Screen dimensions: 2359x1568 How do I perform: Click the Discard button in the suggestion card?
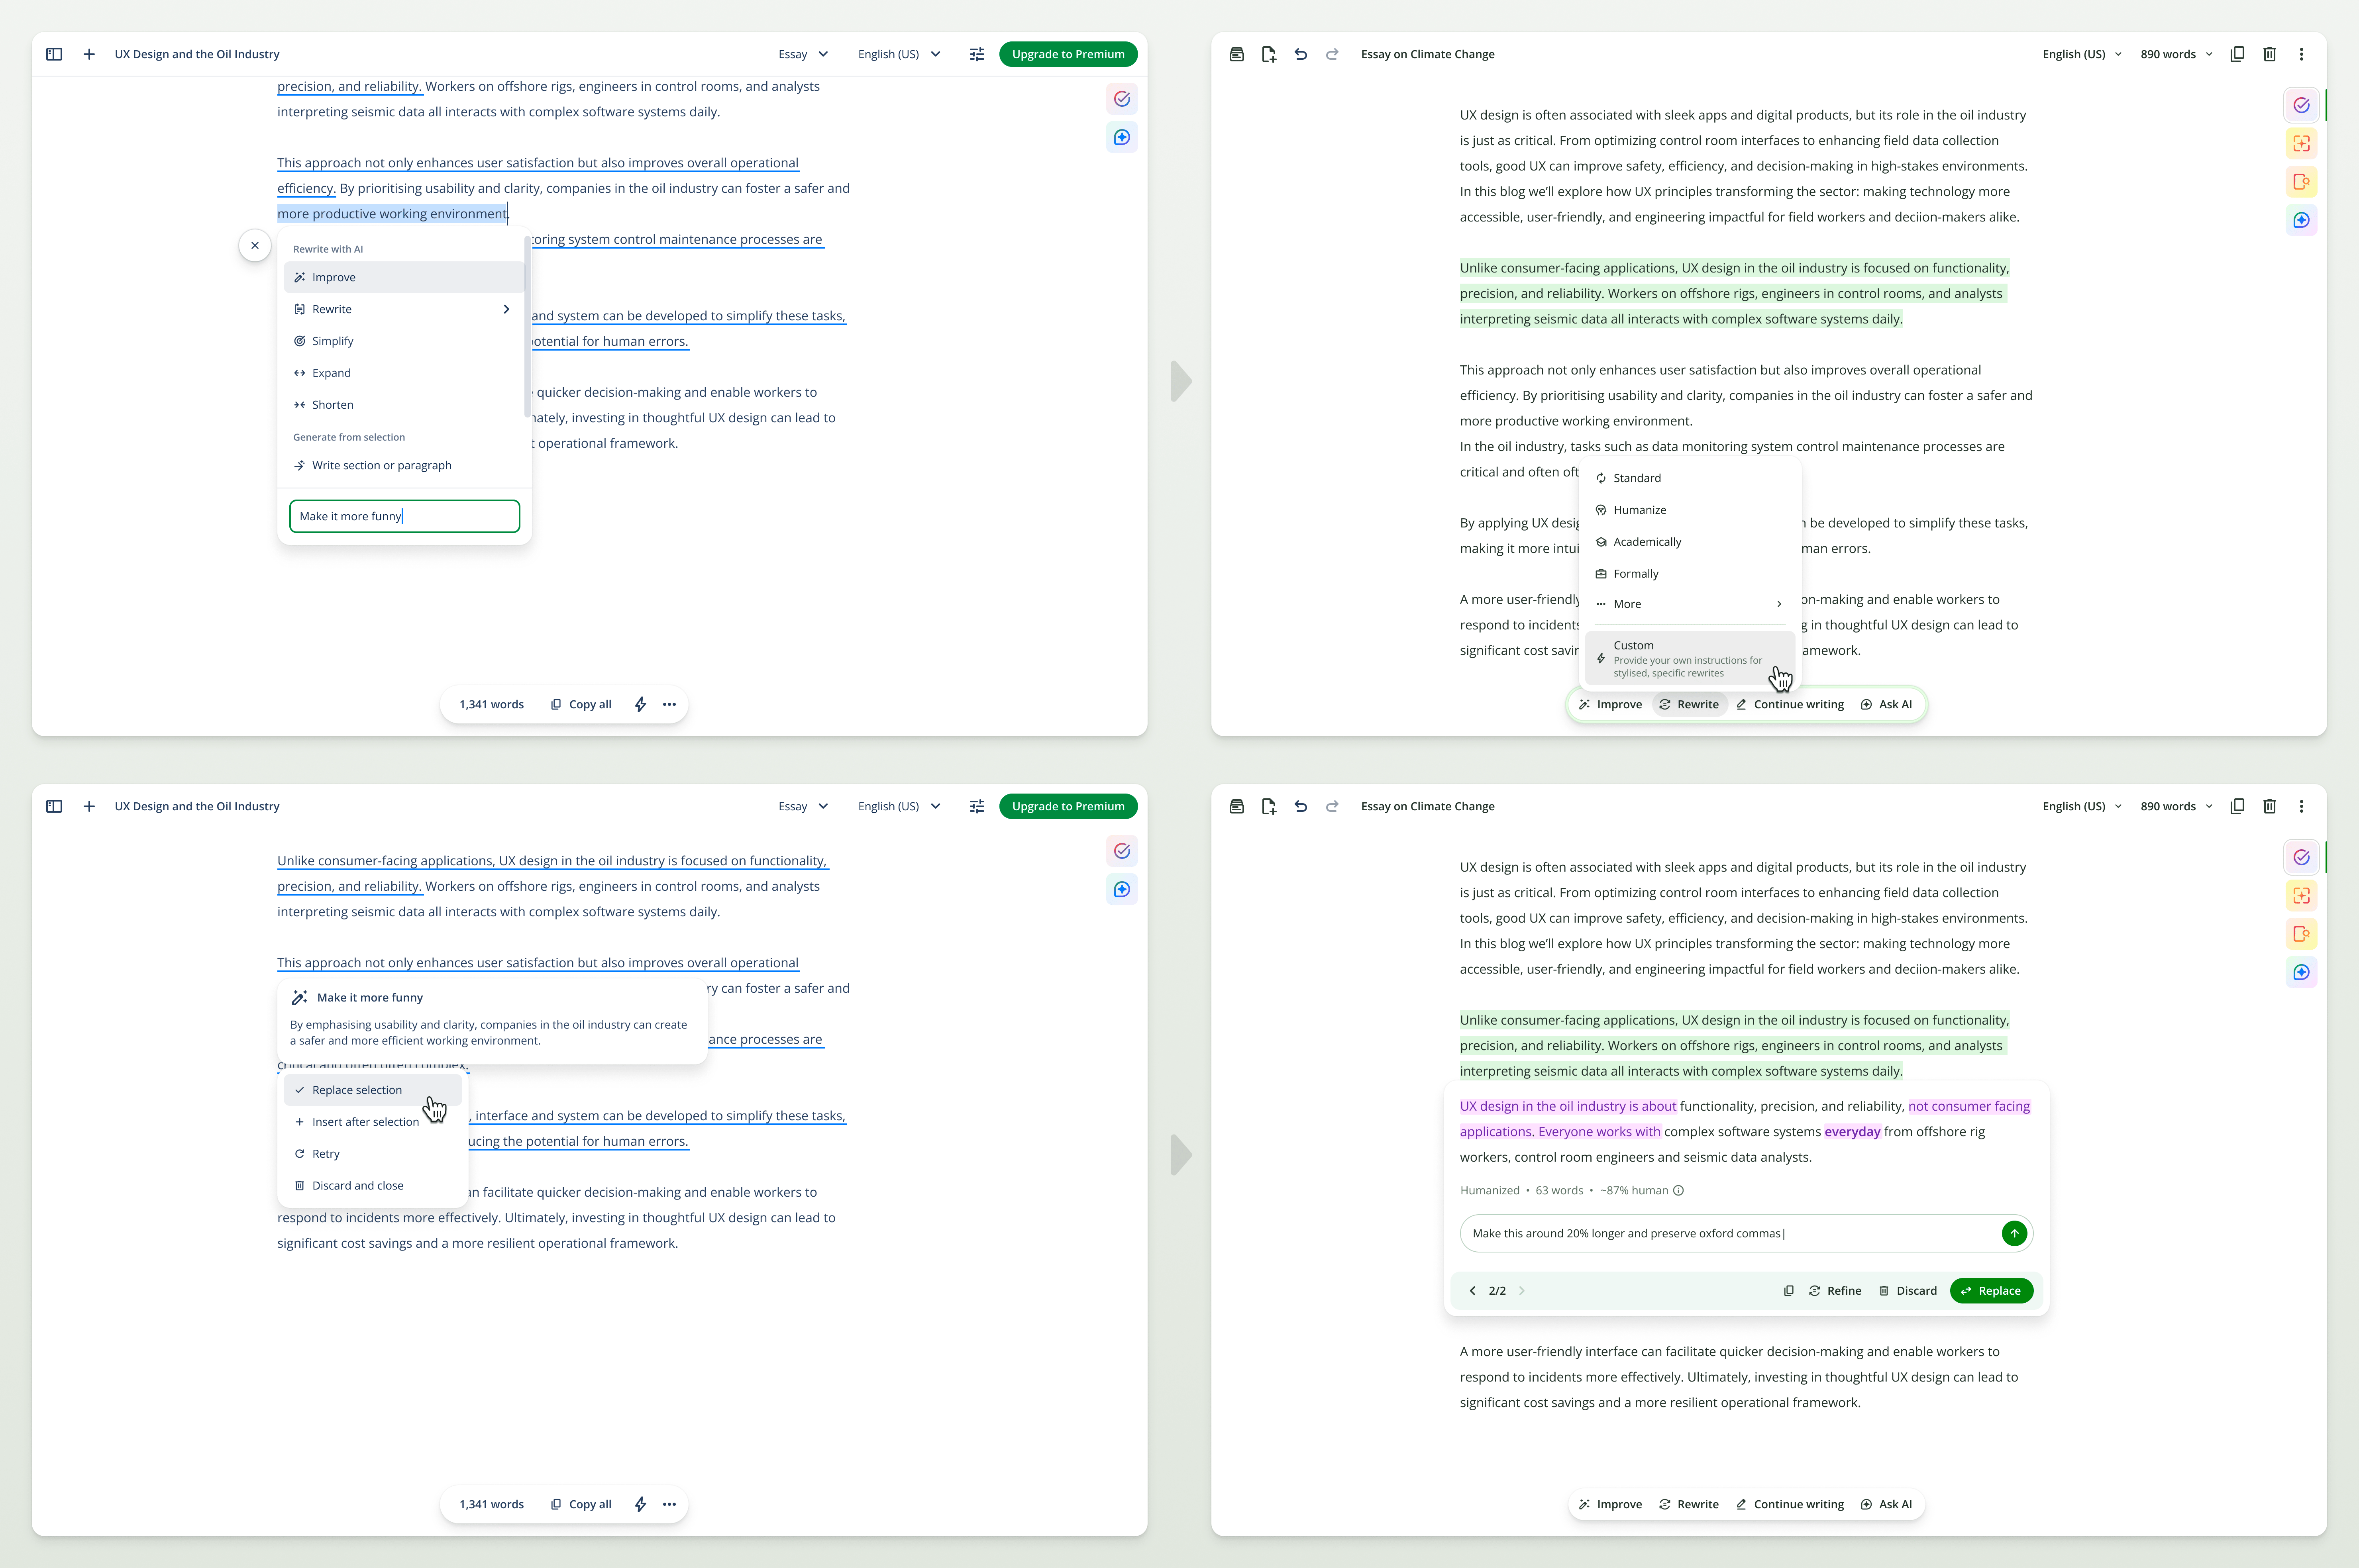tap(1908, 1291)
